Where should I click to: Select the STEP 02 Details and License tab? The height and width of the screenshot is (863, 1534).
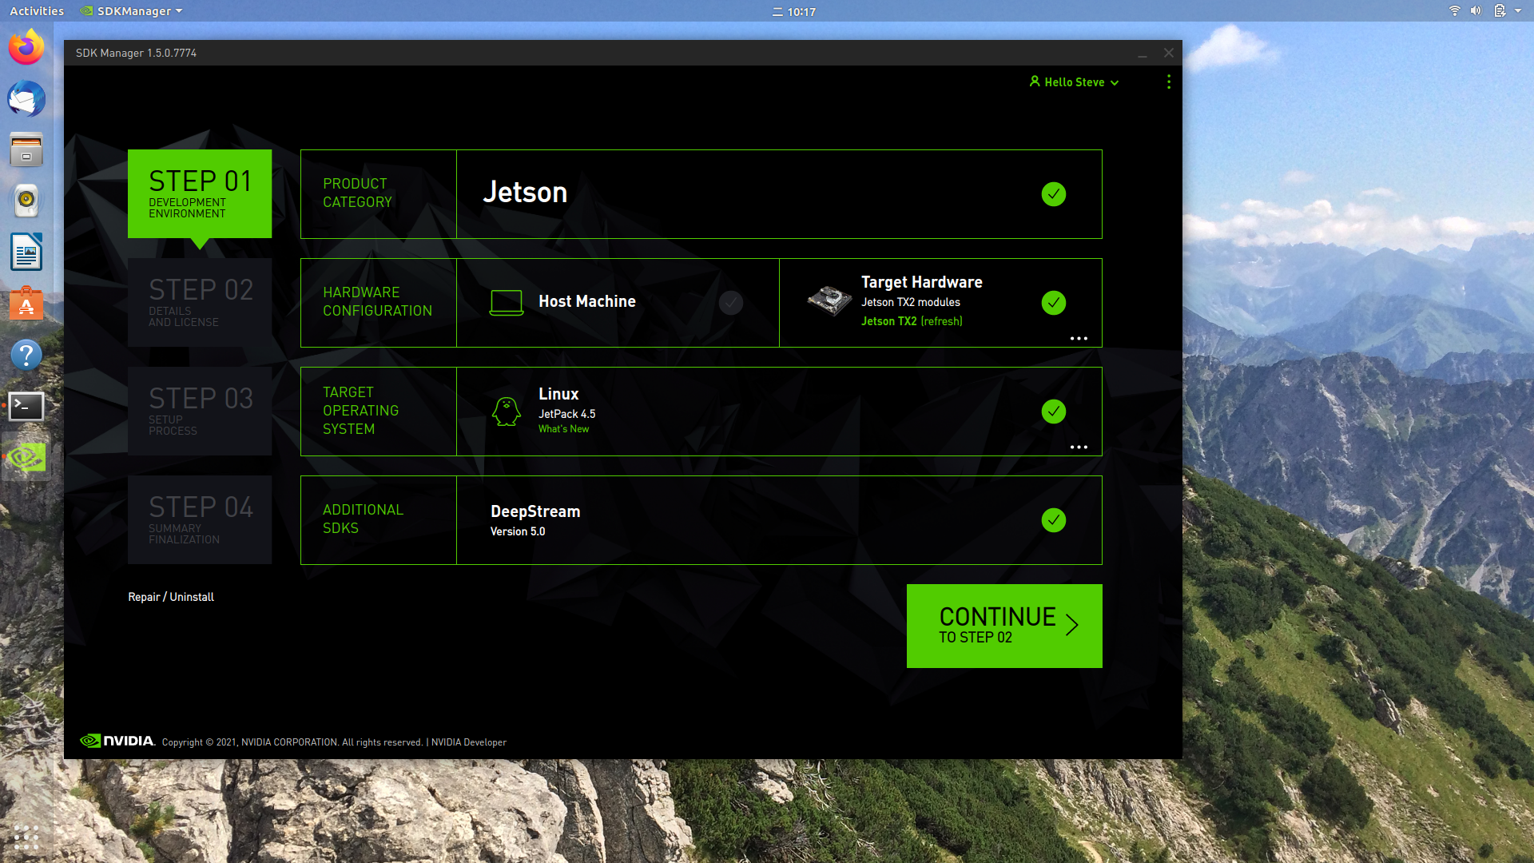pyautogui.click(x=200, y=303)
